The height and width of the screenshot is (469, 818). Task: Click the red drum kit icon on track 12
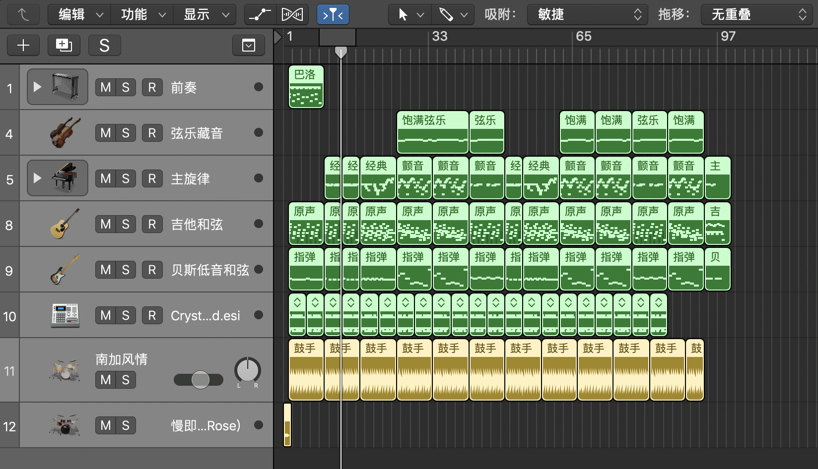pyautogui.click(x=65, y=425)
